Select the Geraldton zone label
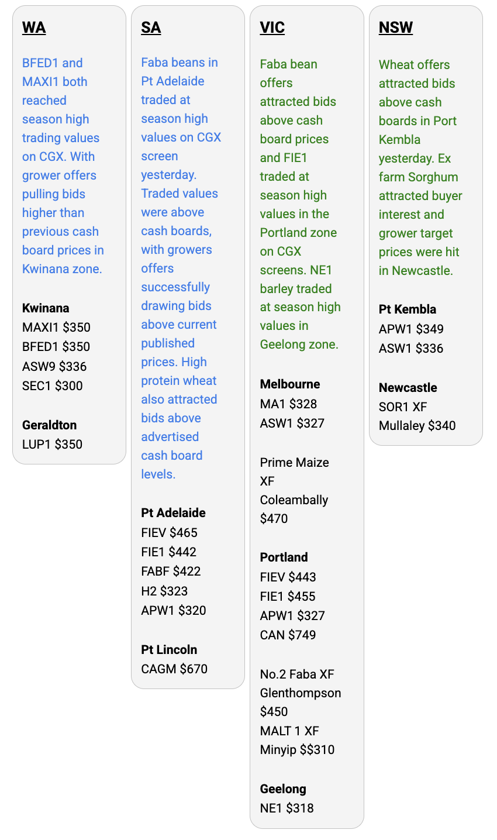497x840 pixels. coord(49,425)
